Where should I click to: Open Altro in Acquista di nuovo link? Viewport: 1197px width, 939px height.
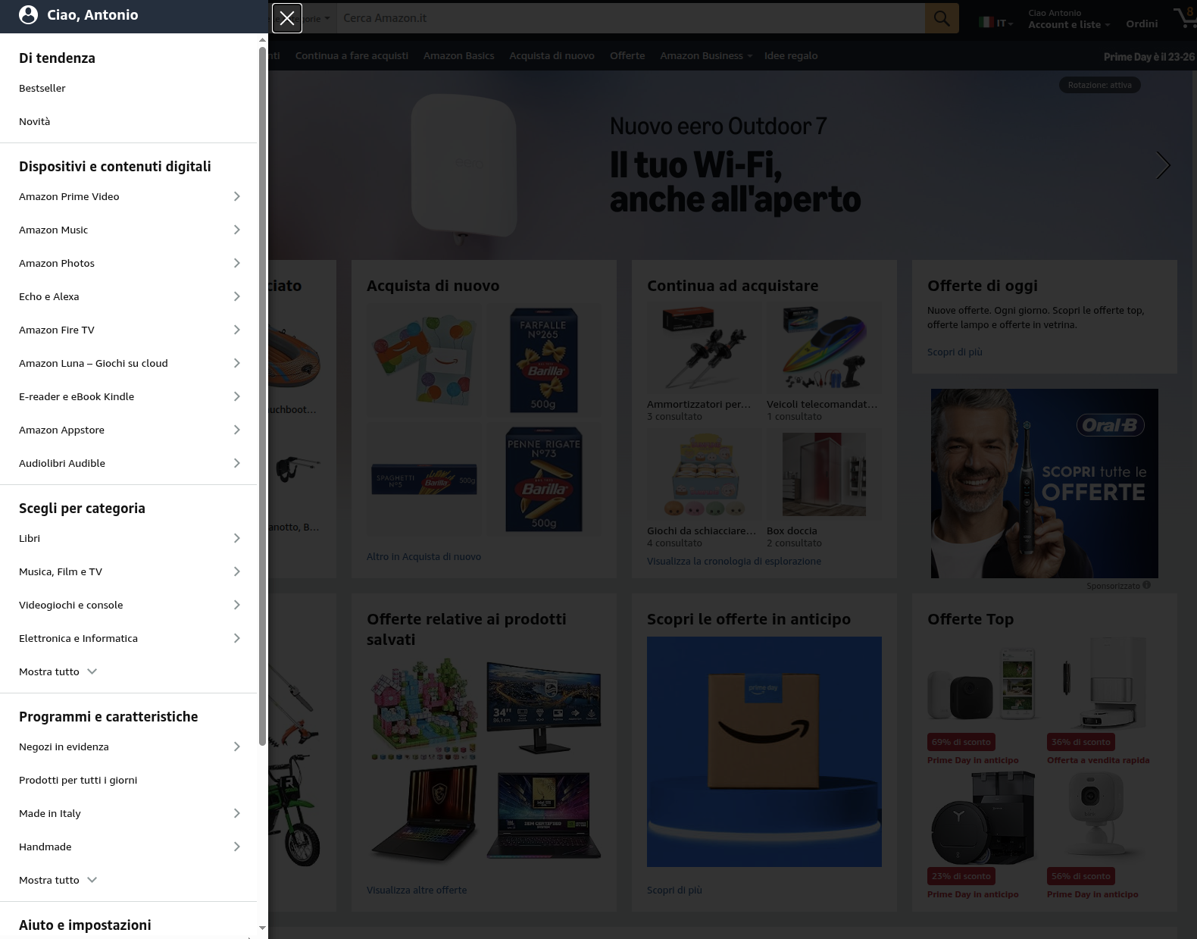[x=423, y=556]
